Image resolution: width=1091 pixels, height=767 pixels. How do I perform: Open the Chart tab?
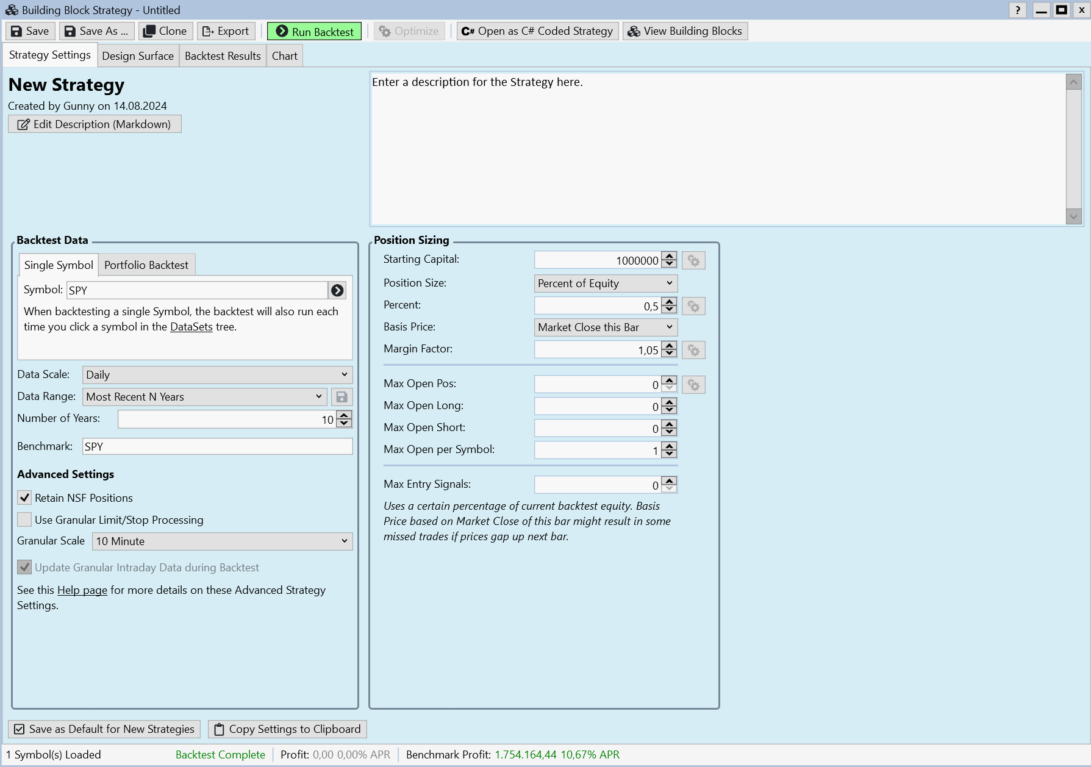click(285, 56)
